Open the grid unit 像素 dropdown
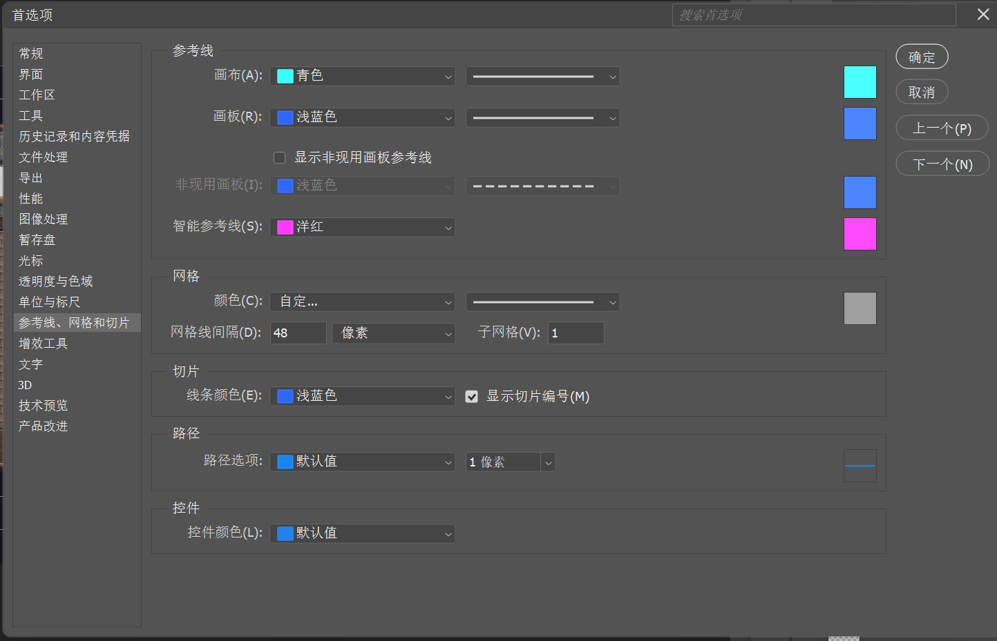The width and height of the screenshot is (997, 641). (x=394, y=333)
